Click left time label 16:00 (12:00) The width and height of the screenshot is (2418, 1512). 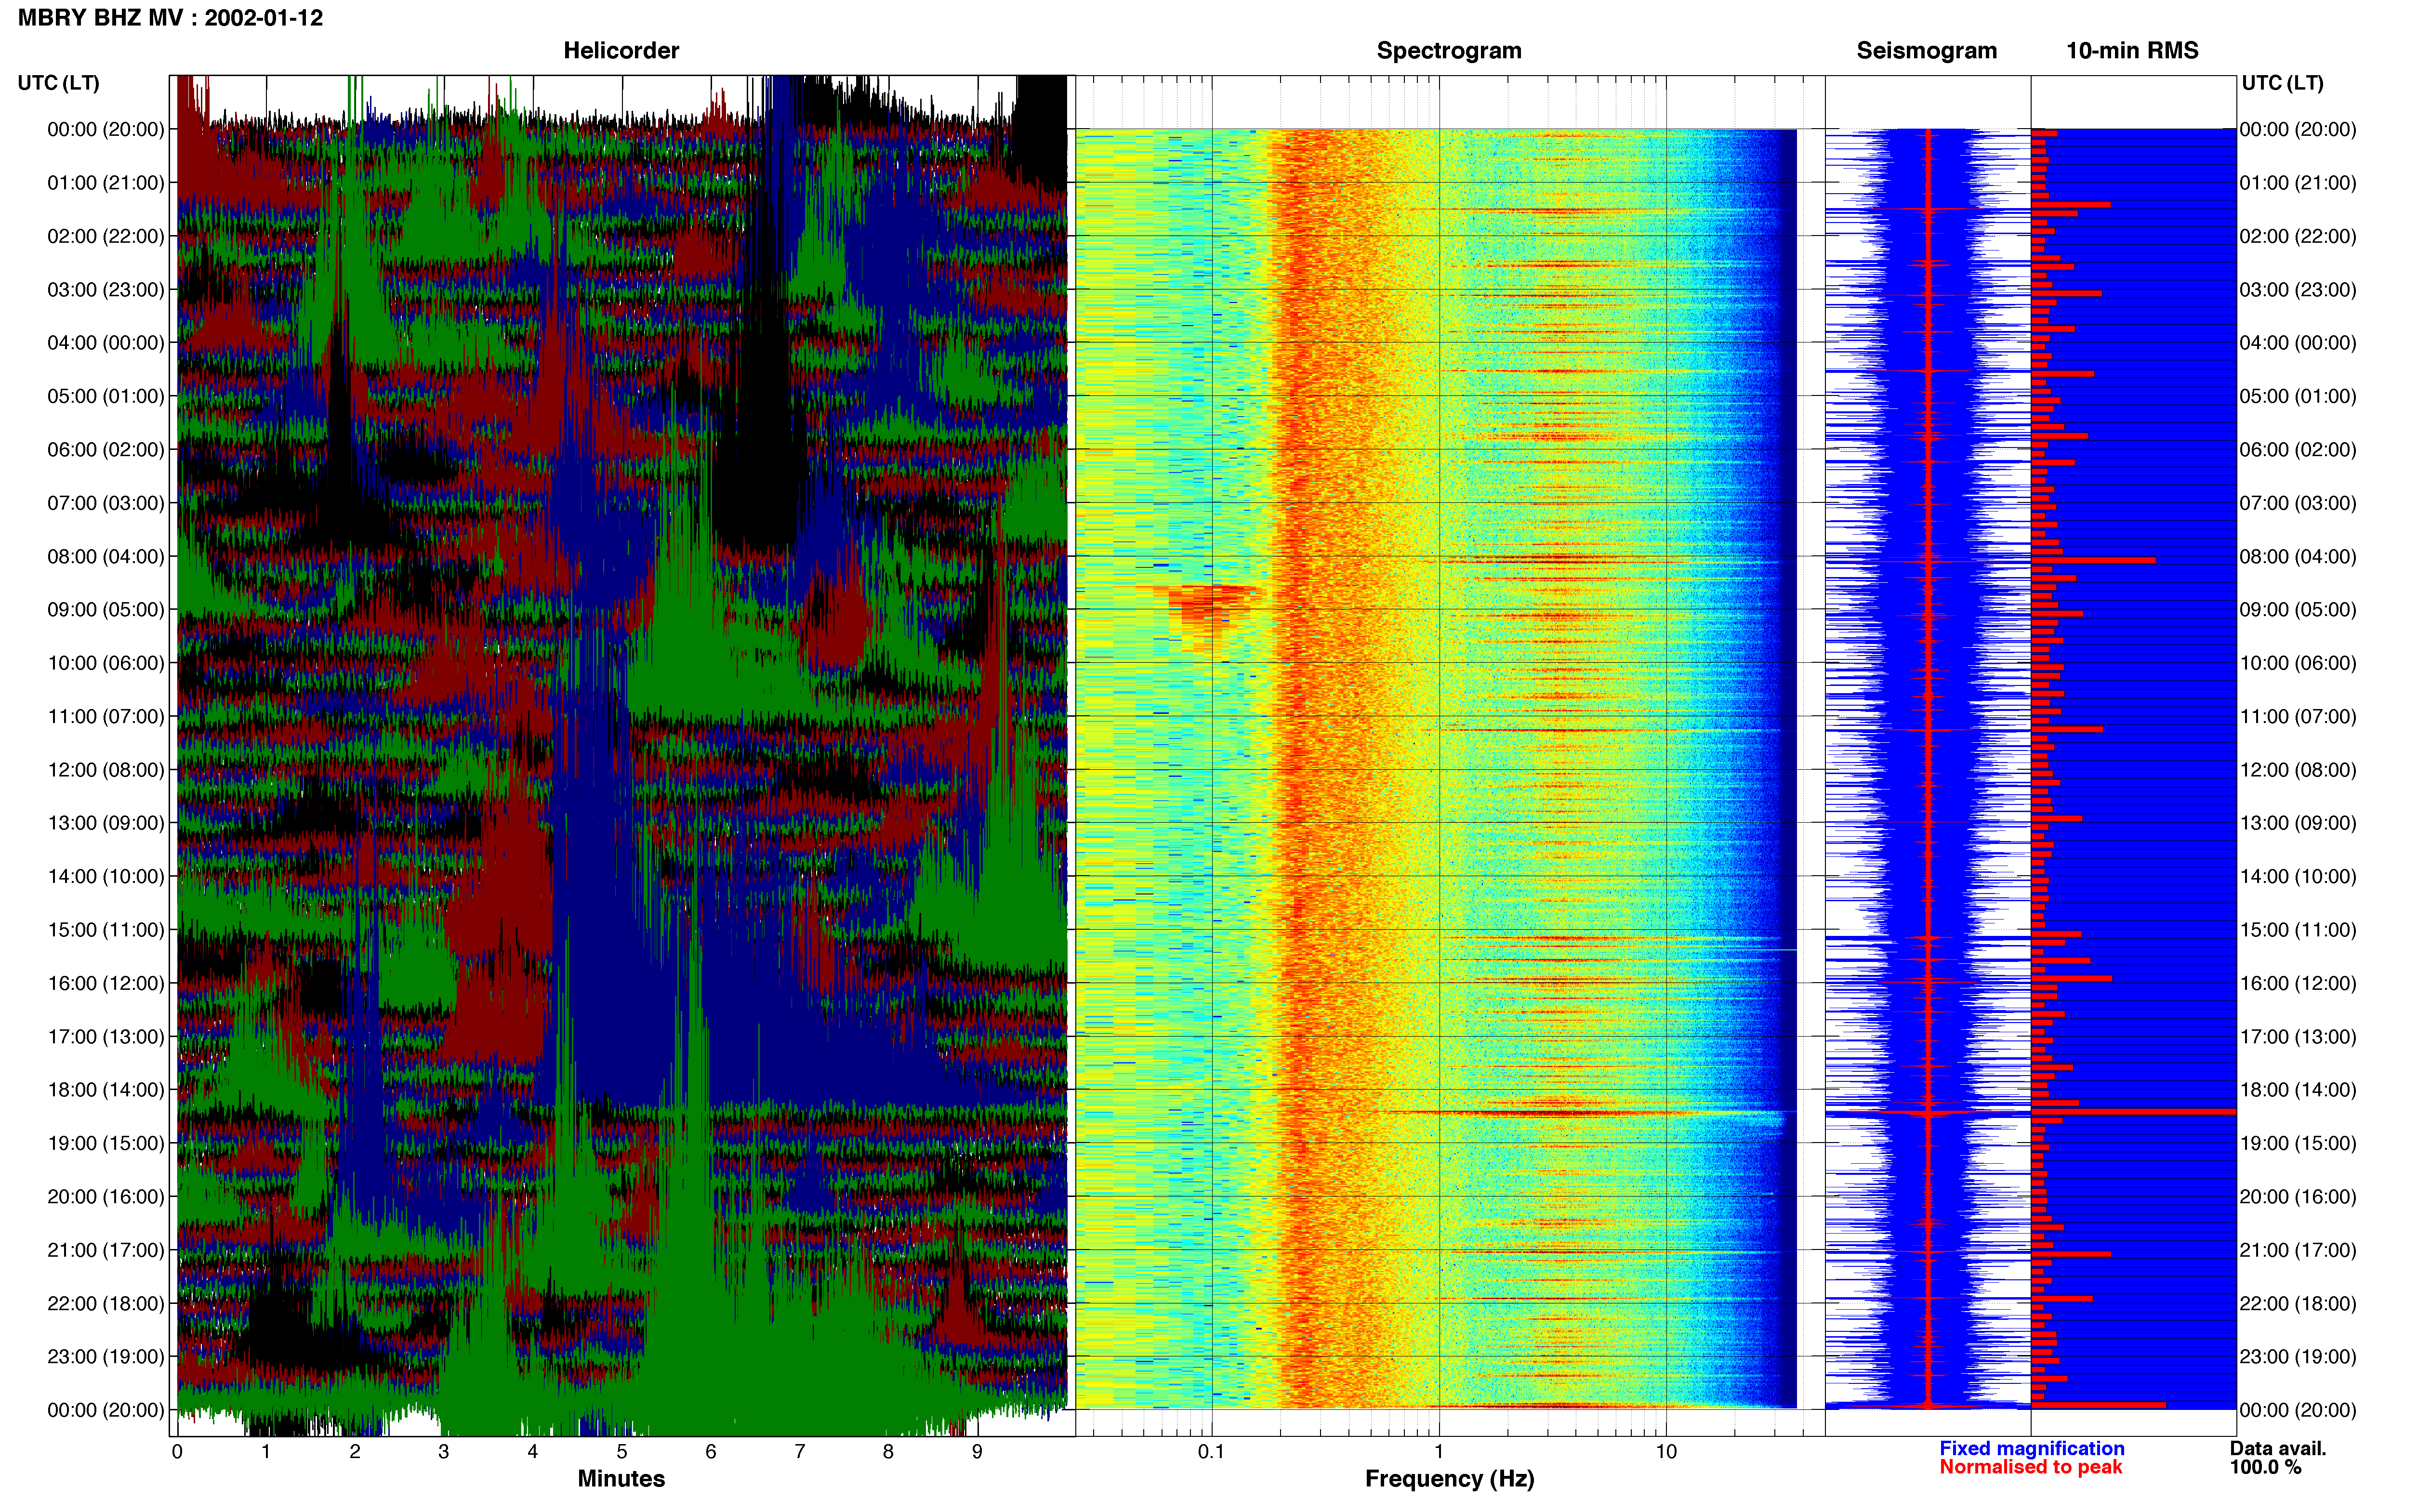coord(106,983)
